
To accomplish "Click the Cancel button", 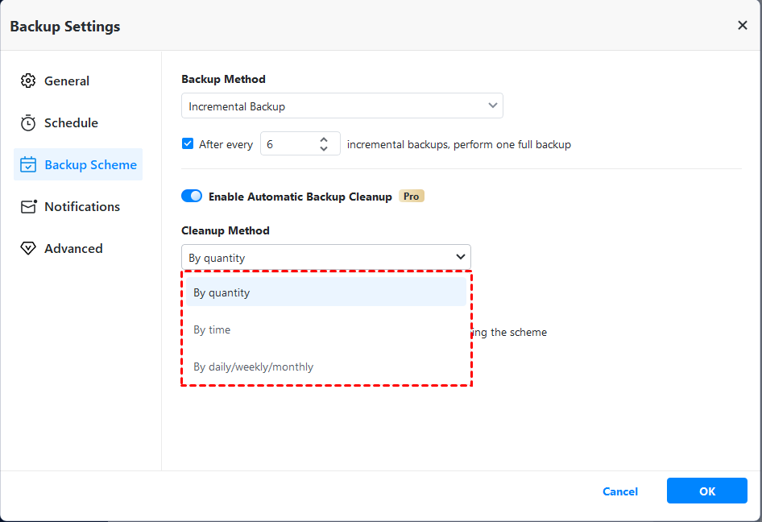I will click(620, 491).
